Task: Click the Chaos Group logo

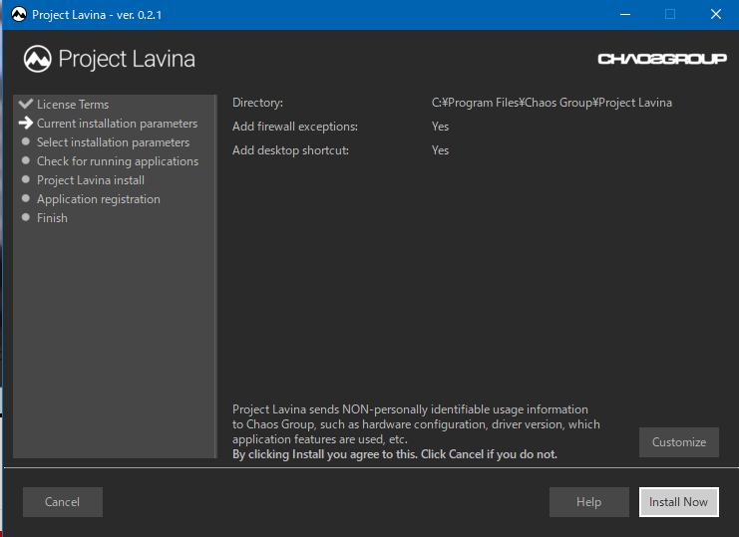Action: (662, 59)
